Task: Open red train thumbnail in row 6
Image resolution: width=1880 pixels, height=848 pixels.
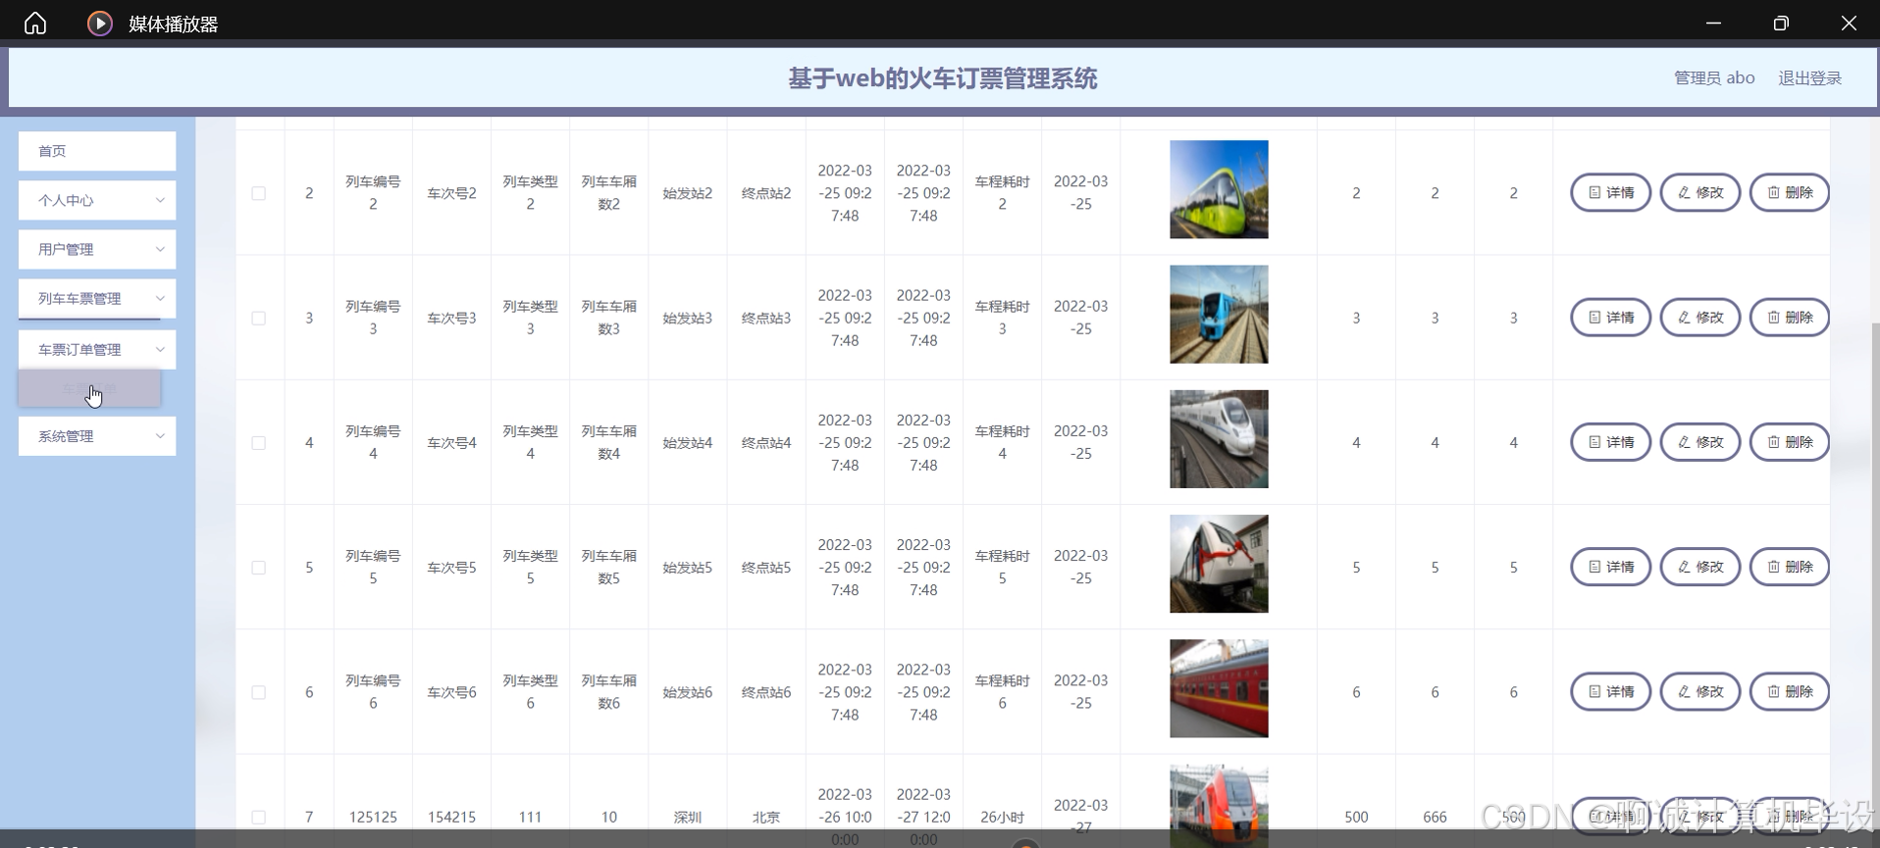Action: click(1219, 688)
